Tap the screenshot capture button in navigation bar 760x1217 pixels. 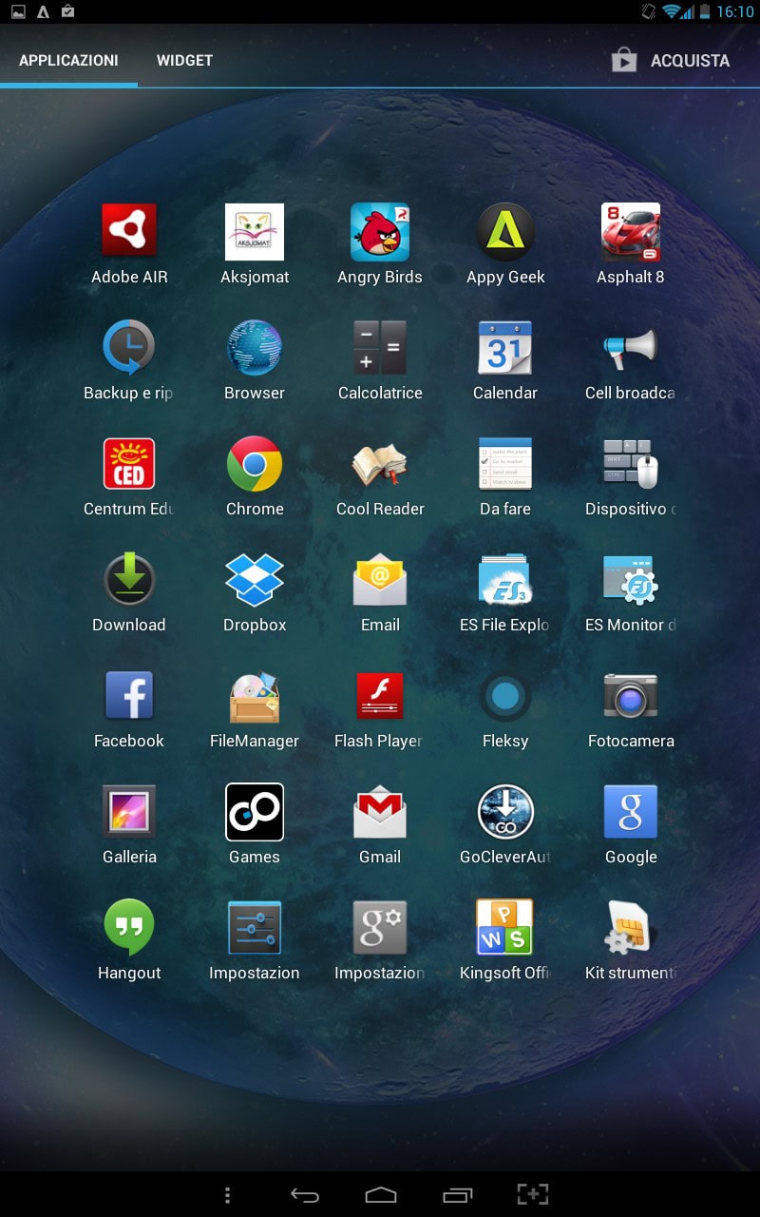pos(533,1195)
